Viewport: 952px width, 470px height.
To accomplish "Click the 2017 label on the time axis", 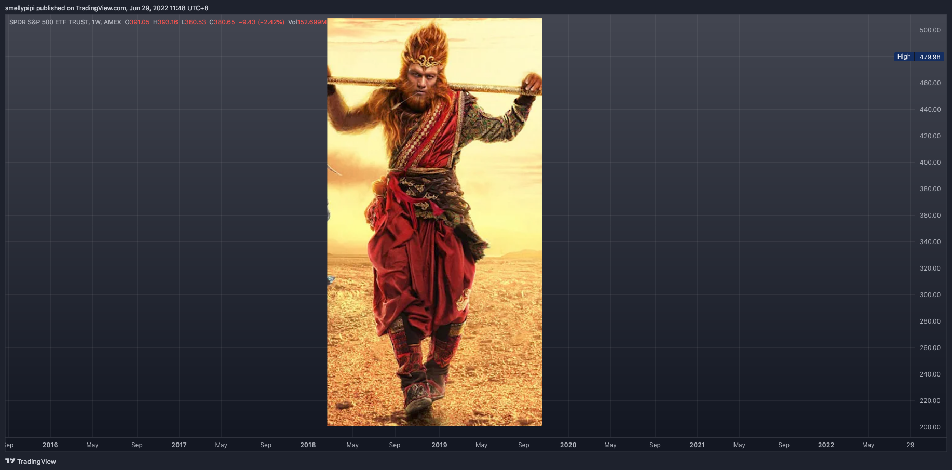I will coord(179,445).
